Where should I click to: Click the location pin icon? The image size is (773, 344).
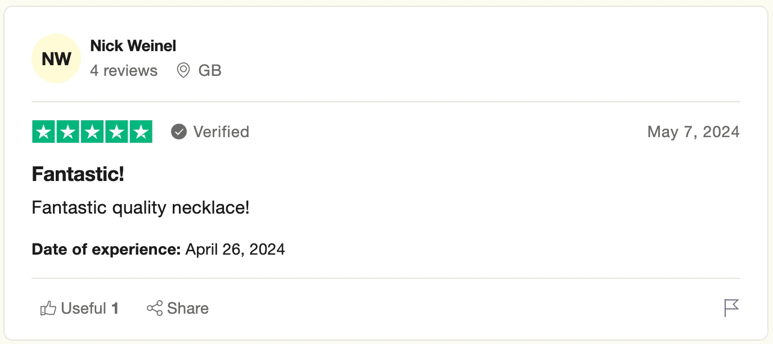click(183, 71)
